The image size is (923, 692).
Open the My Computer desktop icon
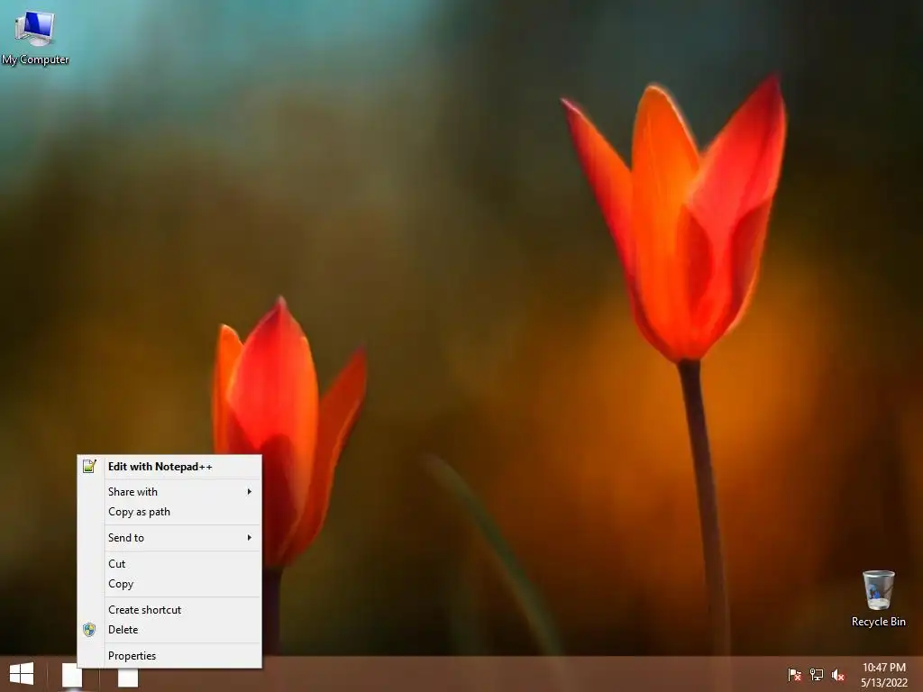point(35,36)
